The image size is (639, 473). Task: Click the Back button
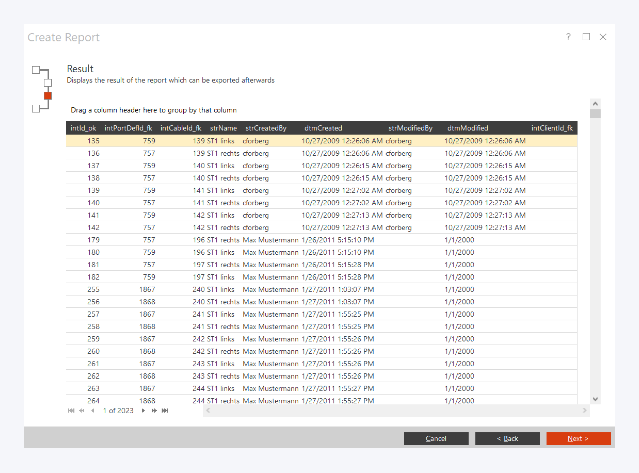pos(507,438)
